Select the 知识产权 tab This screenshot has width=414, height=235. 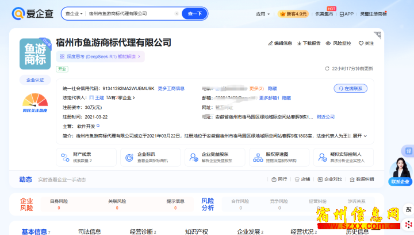click(196, 232)
